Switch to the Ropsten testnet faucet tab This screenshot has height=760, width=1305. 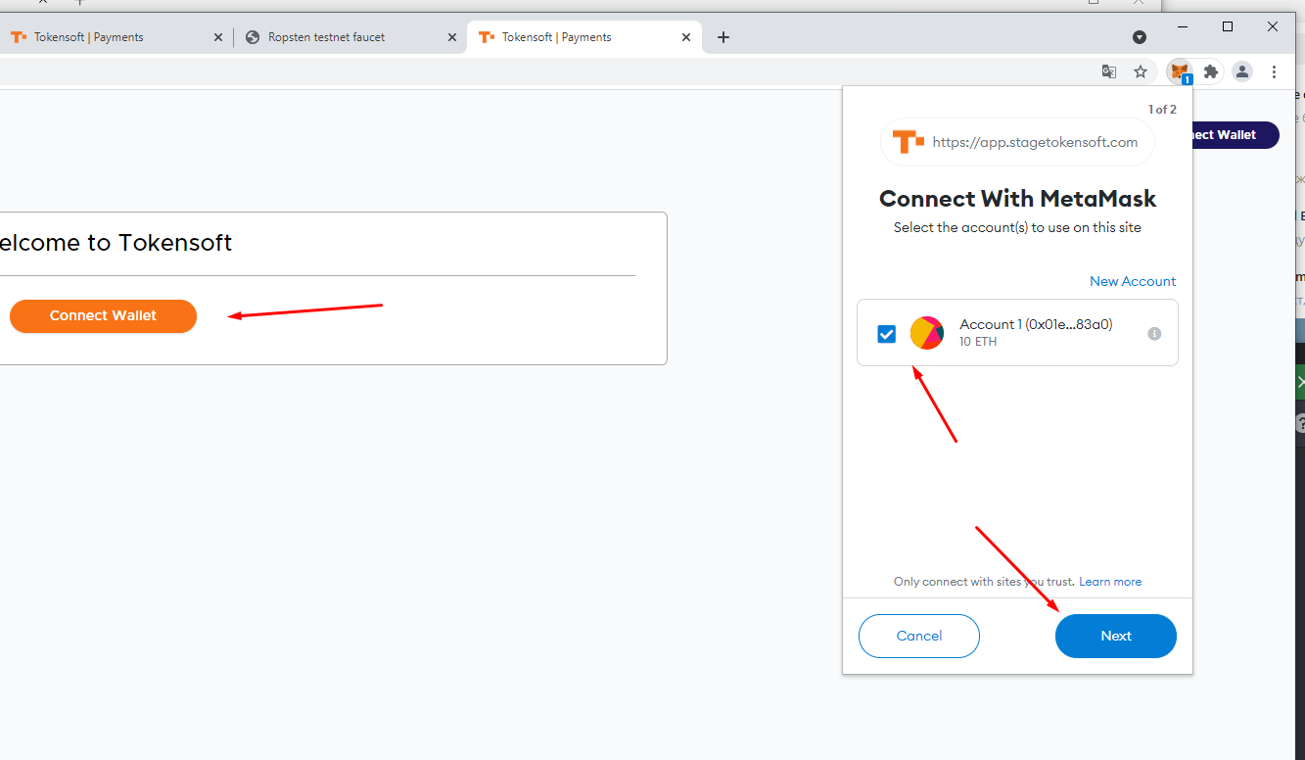pos(351,37)
